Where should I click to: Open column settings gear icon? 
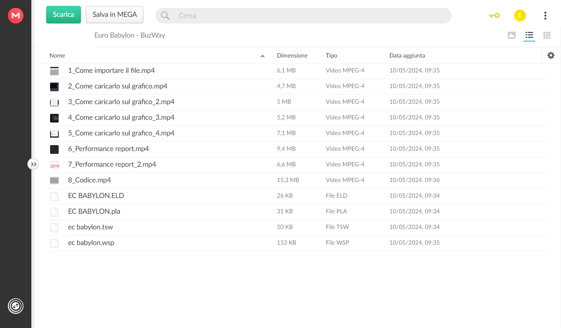coord(551,56)
